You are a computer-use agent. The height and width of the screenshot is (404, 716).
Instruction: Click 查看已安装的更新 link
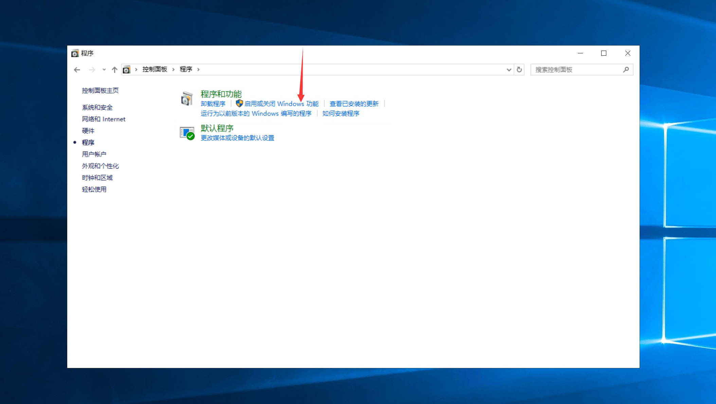pyautogui.click(x=354, y=104)
